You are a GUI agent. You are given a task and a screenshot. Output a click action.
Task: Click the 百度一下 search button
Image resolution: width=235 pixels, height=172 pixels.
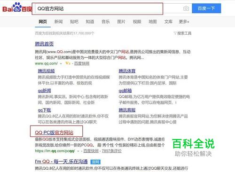(x=206, y=8)
